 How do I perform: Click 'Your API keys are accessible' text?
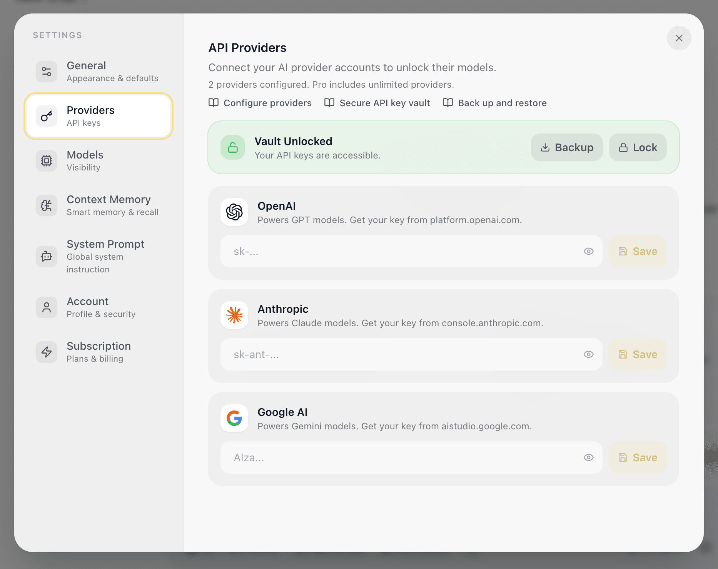click(317, 155)
